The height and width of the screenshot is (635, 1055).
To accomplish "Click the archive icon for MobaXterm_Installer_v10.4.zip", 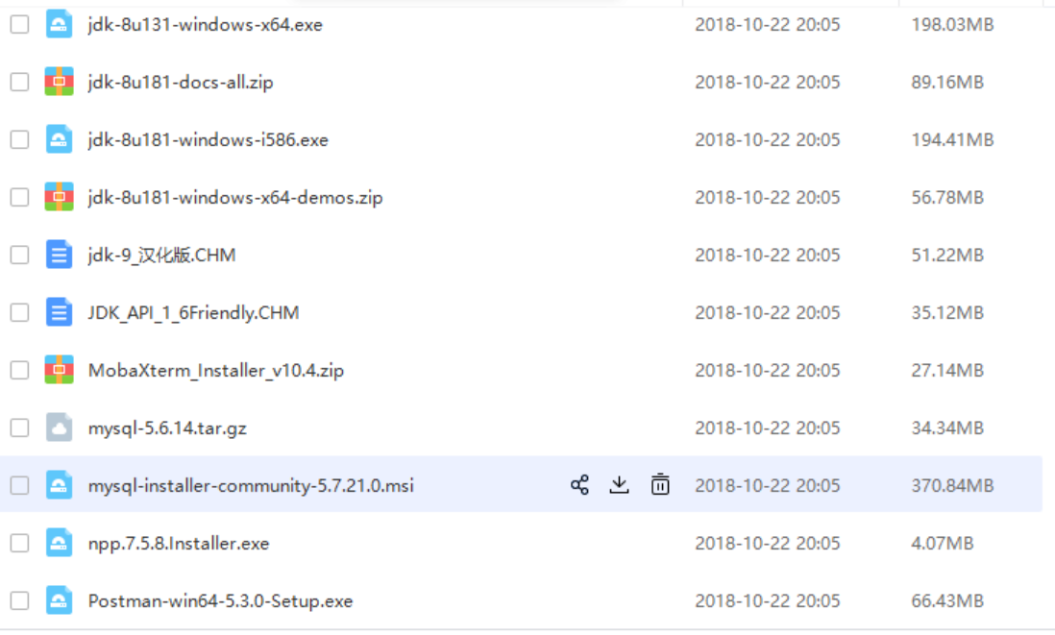I will pos(60,370).
